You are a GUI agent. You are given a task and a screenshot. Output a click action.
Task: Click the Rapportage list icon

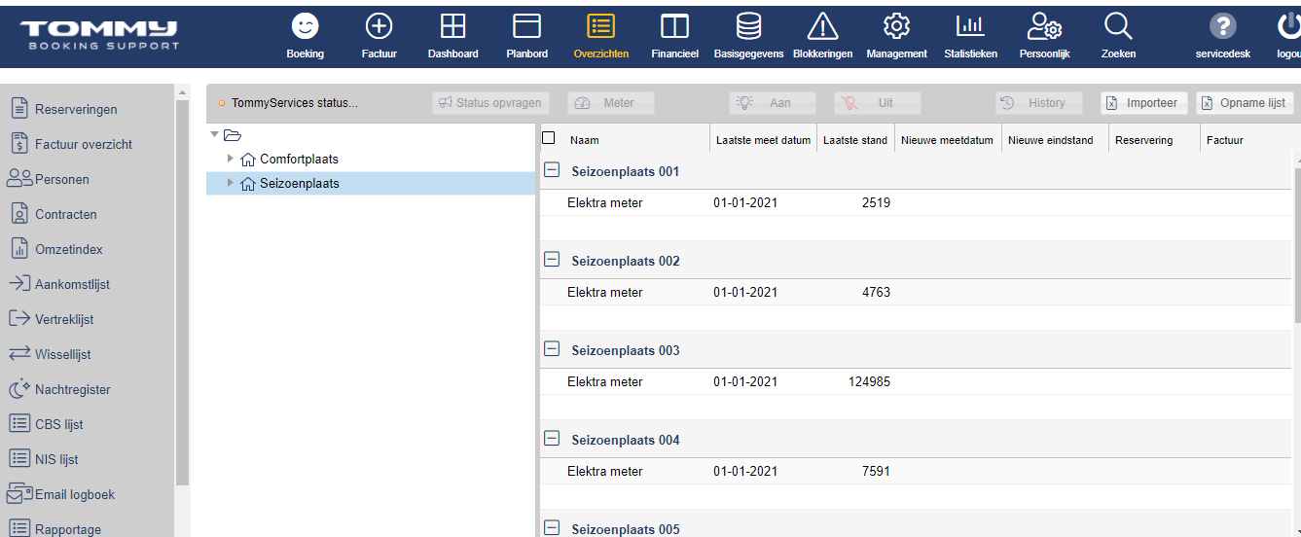19,529
